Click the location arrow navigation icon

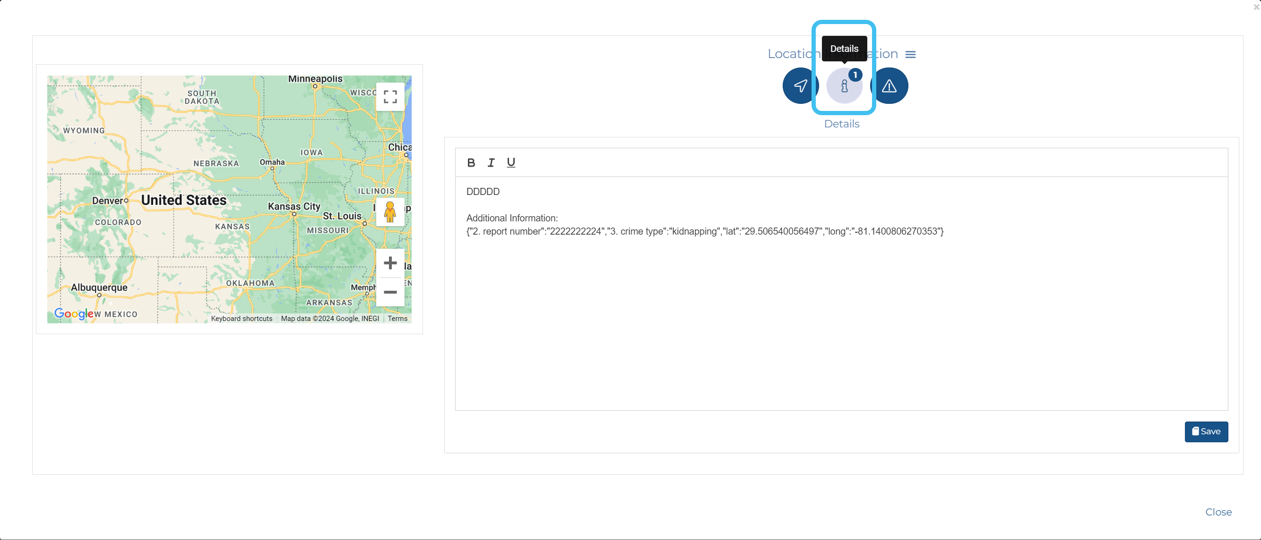coord(800,86)
